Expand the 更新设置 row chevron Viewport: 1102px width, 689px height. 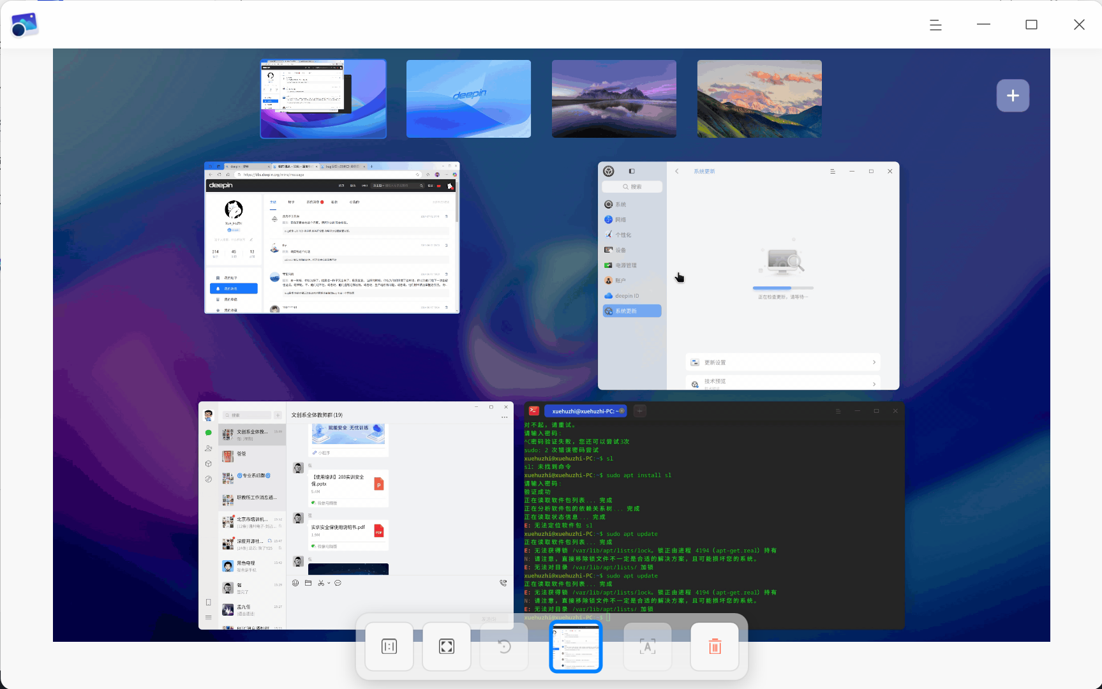874,362
